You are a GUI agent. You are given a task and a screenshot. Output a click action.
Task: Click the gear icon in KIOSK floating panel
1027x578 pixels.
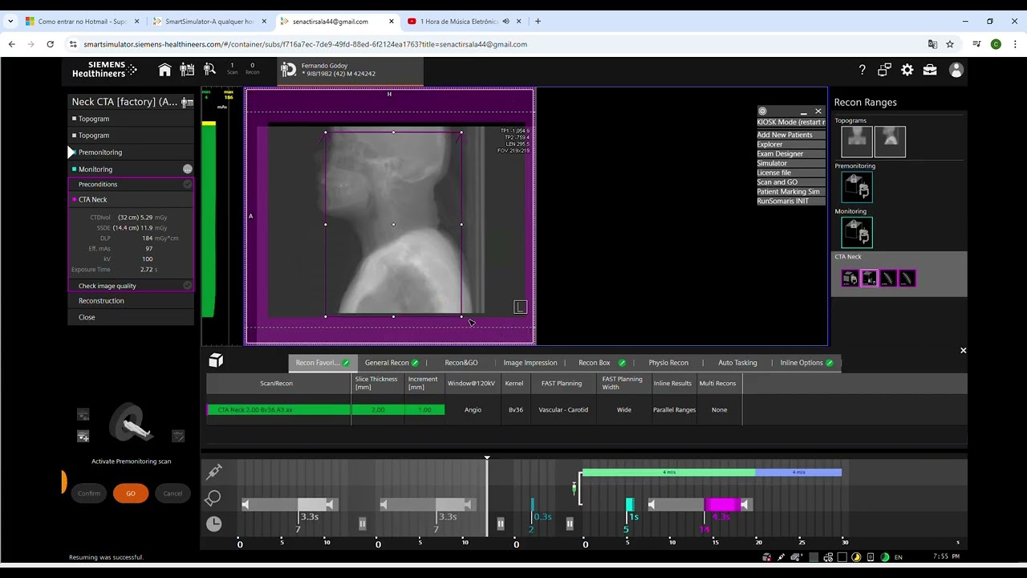(x=762, y=112)
